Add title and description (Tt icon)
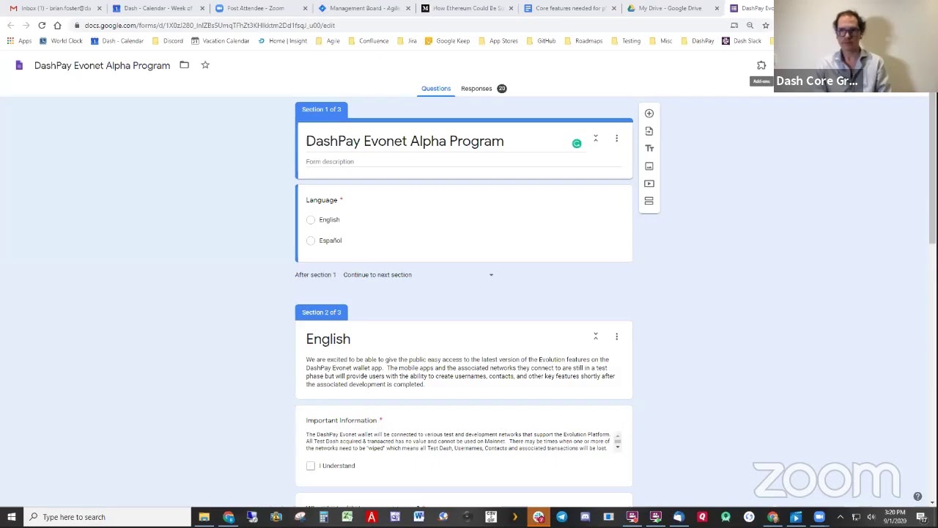The width and height of the screenshot is (938, 528). (649, 148)
